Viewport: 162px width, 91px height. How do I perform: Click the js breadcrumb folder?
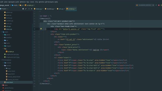21,5
